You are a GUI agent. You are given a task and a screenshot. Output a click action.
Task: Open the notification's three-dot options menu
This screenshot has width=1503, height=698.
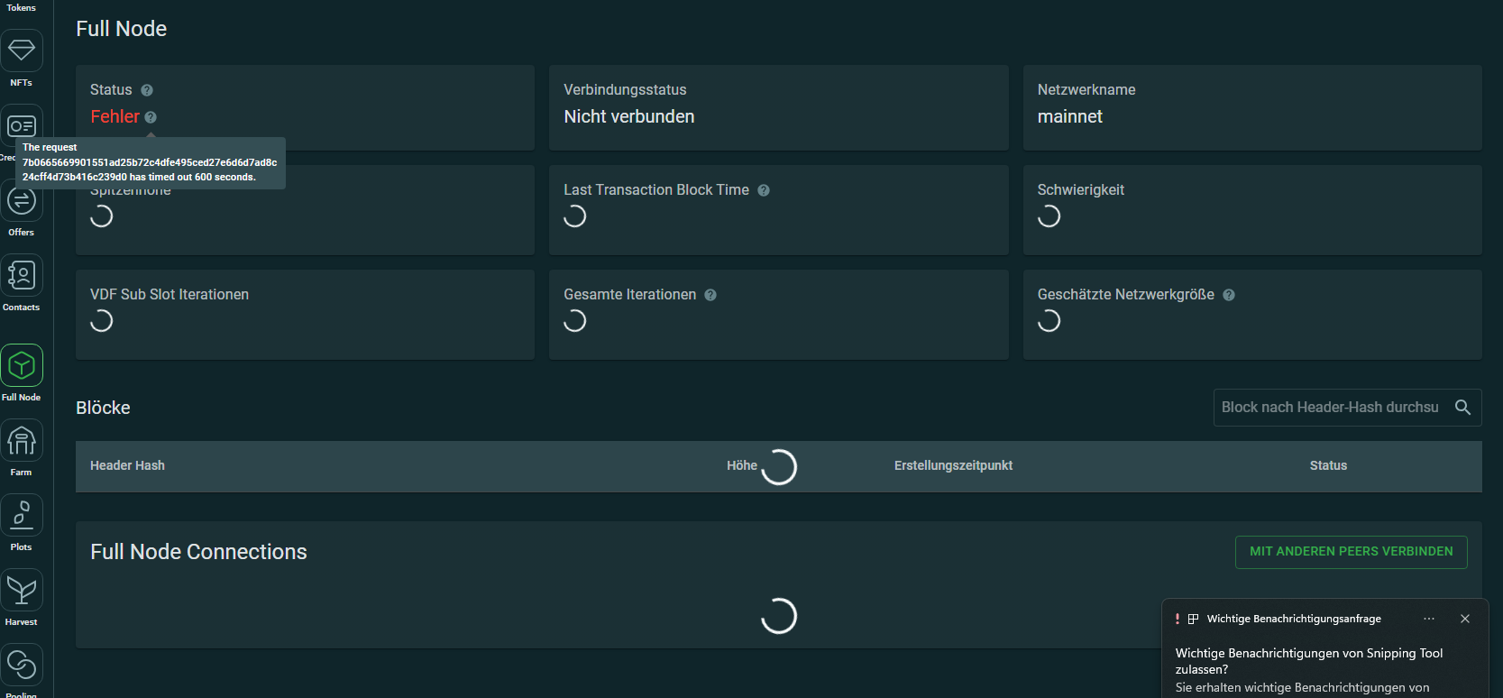1429,619
